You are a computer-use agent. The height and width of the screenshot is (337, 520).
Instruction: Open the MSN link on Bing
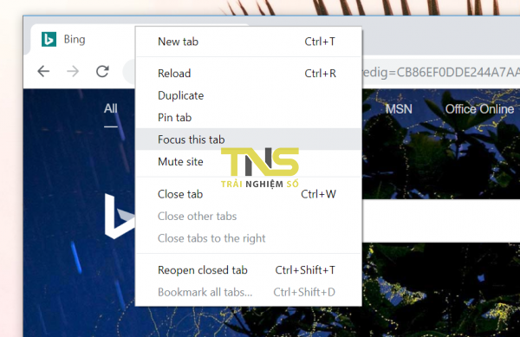click(x=399, y=109)
